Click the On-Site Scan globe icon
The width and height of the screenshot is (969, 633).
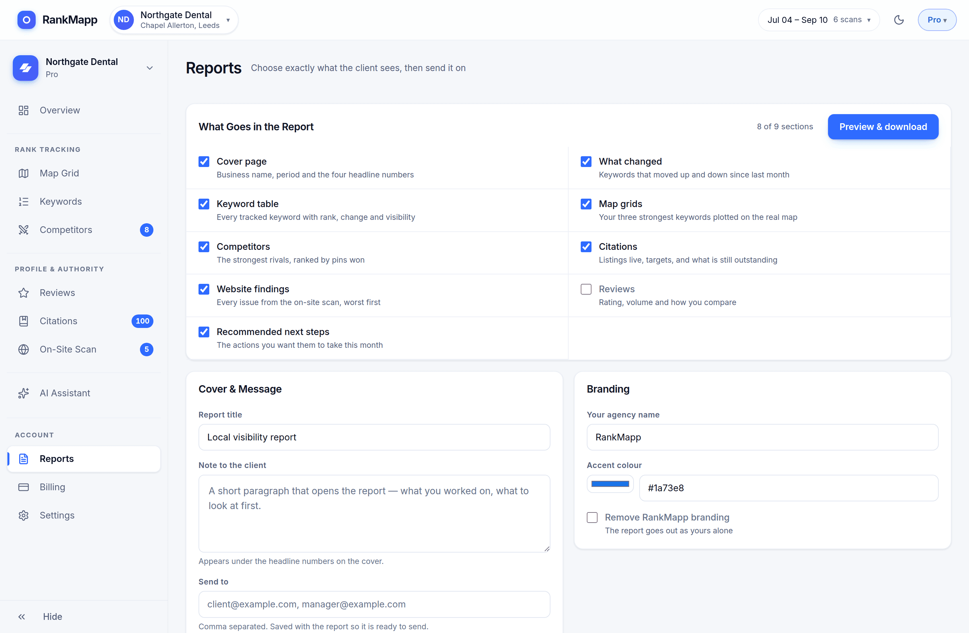coord(24,349)
